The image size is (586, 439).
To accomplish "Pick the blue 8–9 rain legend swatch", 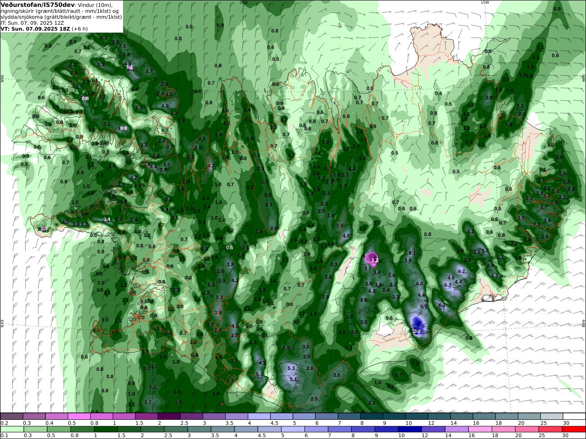I will (362, 429).
